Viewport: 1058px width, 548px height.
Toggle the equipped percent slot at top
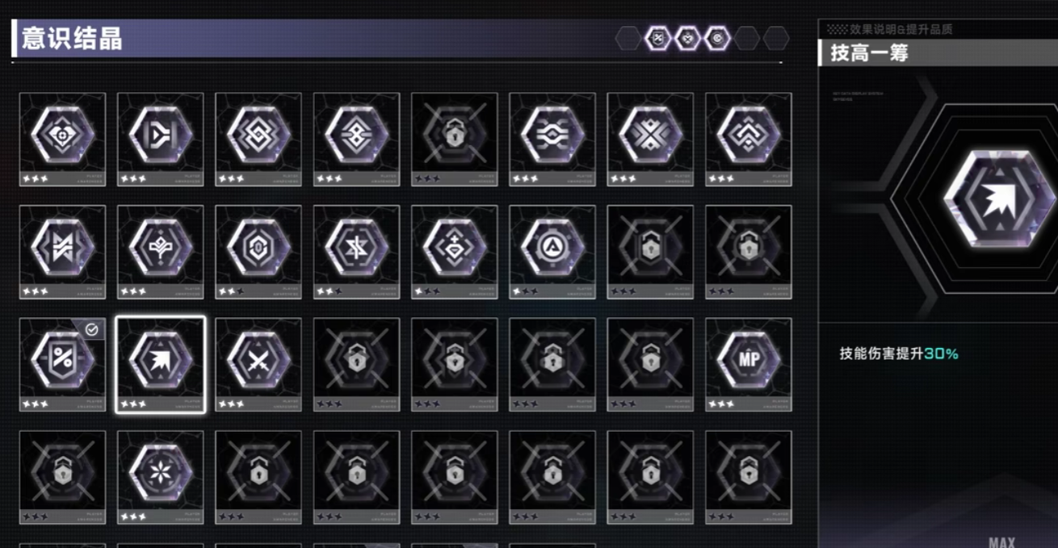pos(658,38)
